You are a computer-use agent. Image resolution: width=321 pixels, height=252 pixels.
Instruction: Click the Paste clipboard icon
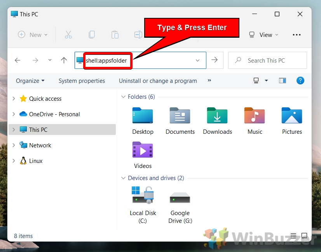click(x=115, y=35)
